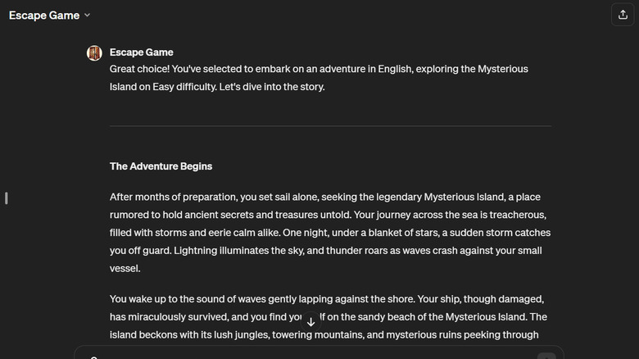Click the attach icon in the message box
Viewport: 639px width, 359px height.
coord(94,357)
